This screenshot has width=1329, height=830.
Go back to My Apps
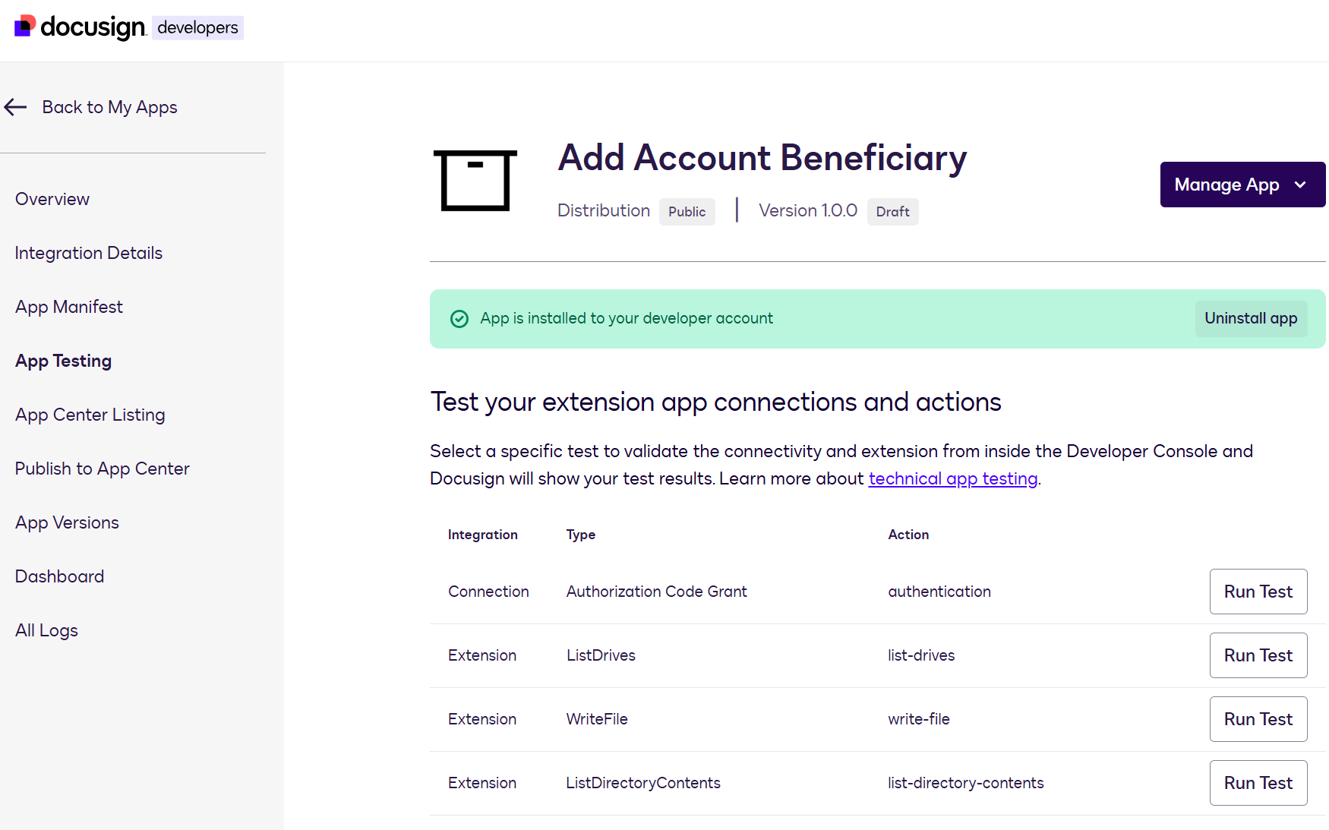109,107
